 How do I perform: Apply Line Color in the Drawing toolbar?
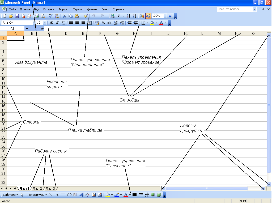tap(117, 195)
